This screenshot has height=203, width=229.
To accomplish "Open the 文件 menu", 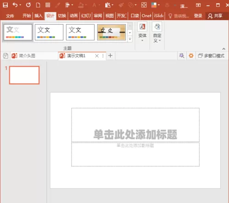I will tap(10, 16).
